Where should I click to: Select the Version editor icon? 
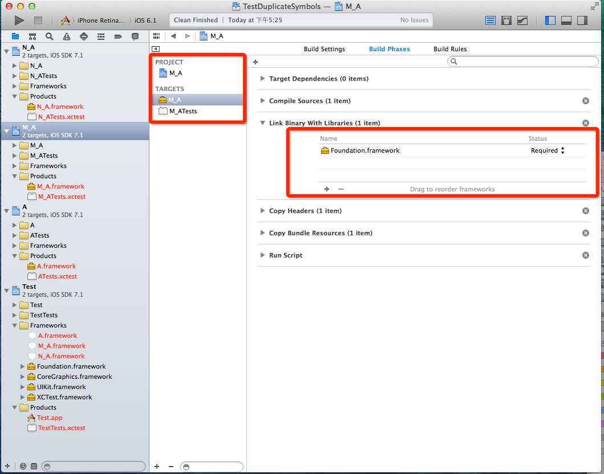(522, 21)
